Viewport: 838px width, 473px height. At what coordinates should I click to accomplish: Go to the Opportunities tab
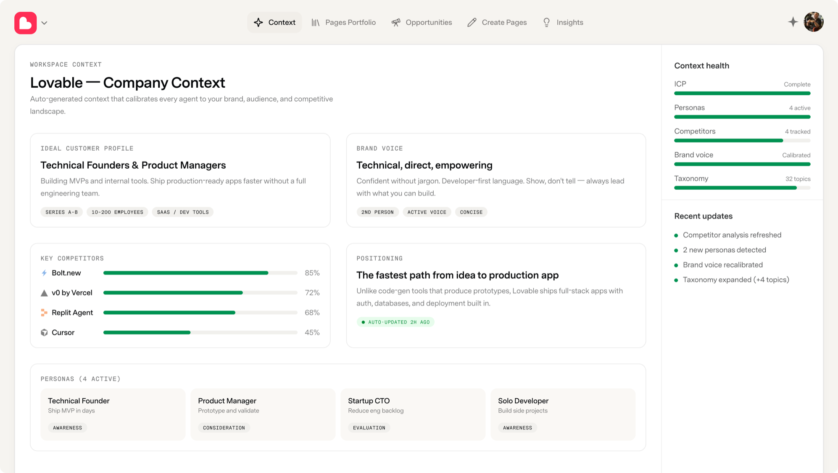[422, 22]
